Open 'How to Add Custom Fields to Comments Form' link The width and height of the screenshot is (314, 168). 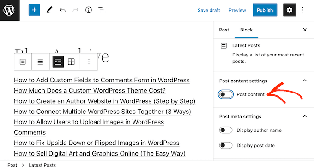click(102, 80)
